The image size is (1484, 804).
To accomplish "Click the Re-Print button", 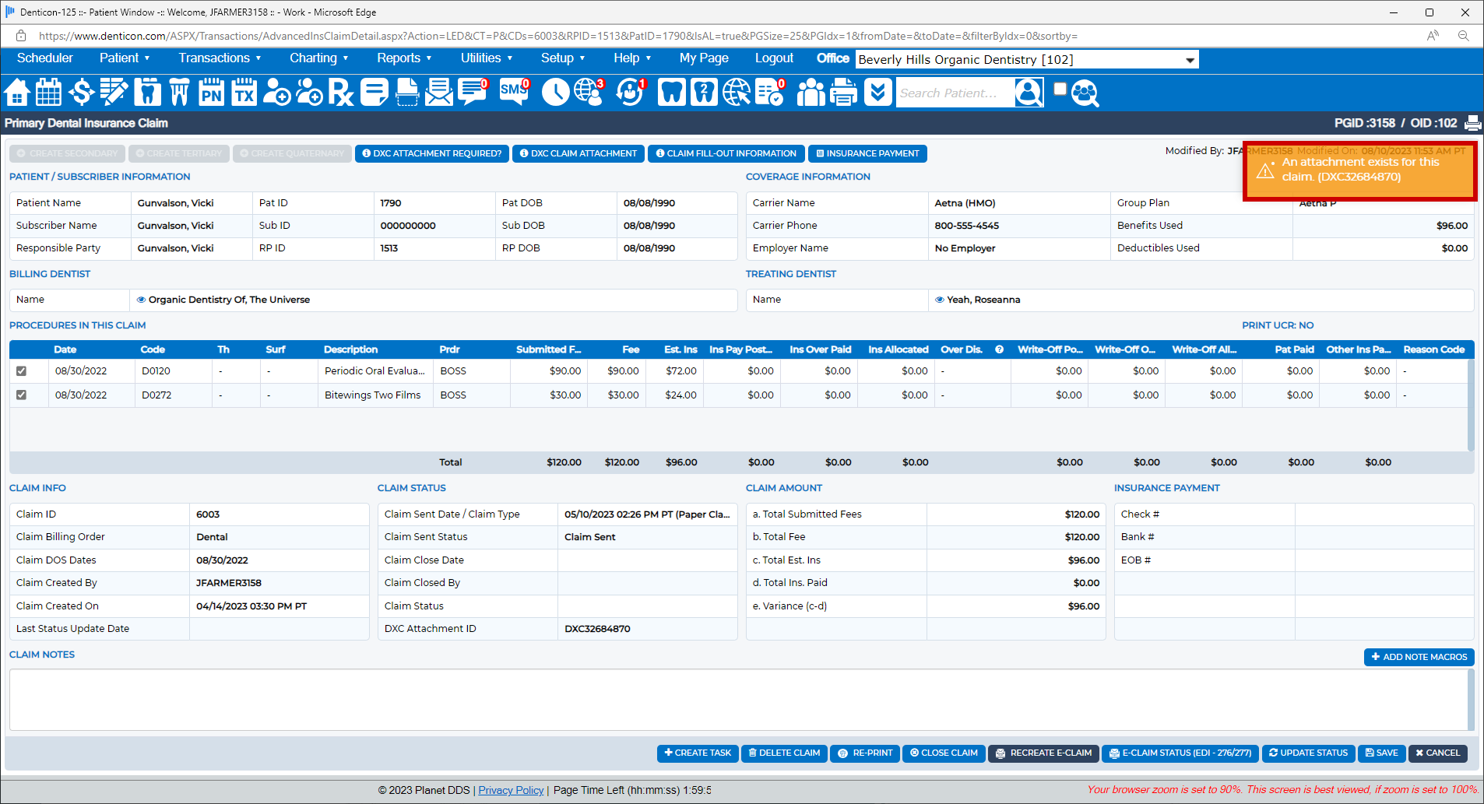I will tap(864, 753).
